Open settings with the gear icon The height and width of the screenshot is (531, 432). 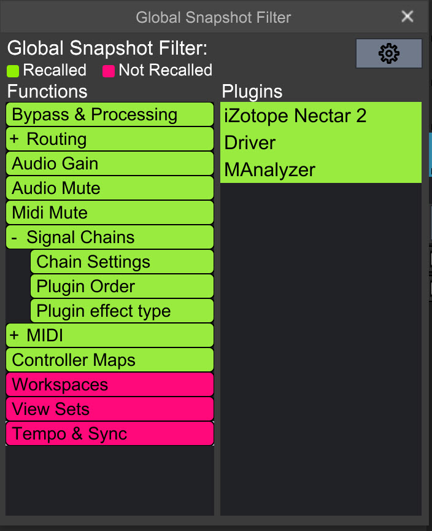(388, 54)
